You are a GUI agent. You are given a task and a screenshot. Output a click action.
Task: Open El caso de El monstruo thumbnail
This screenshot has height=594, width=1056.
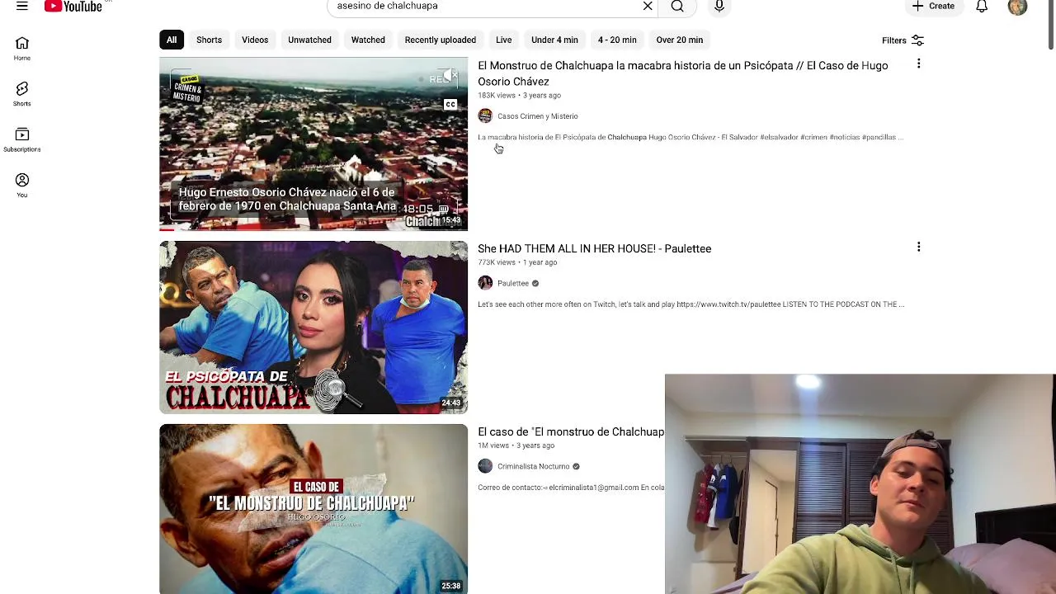tap(313, 509)
